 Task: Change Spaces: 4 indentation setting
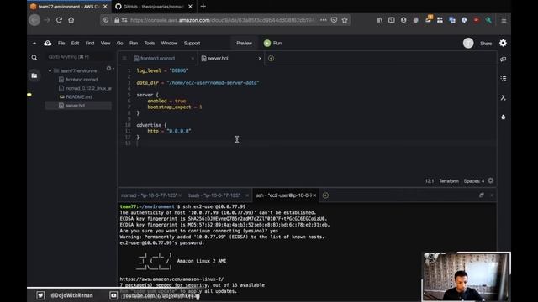tap(474, 181)
